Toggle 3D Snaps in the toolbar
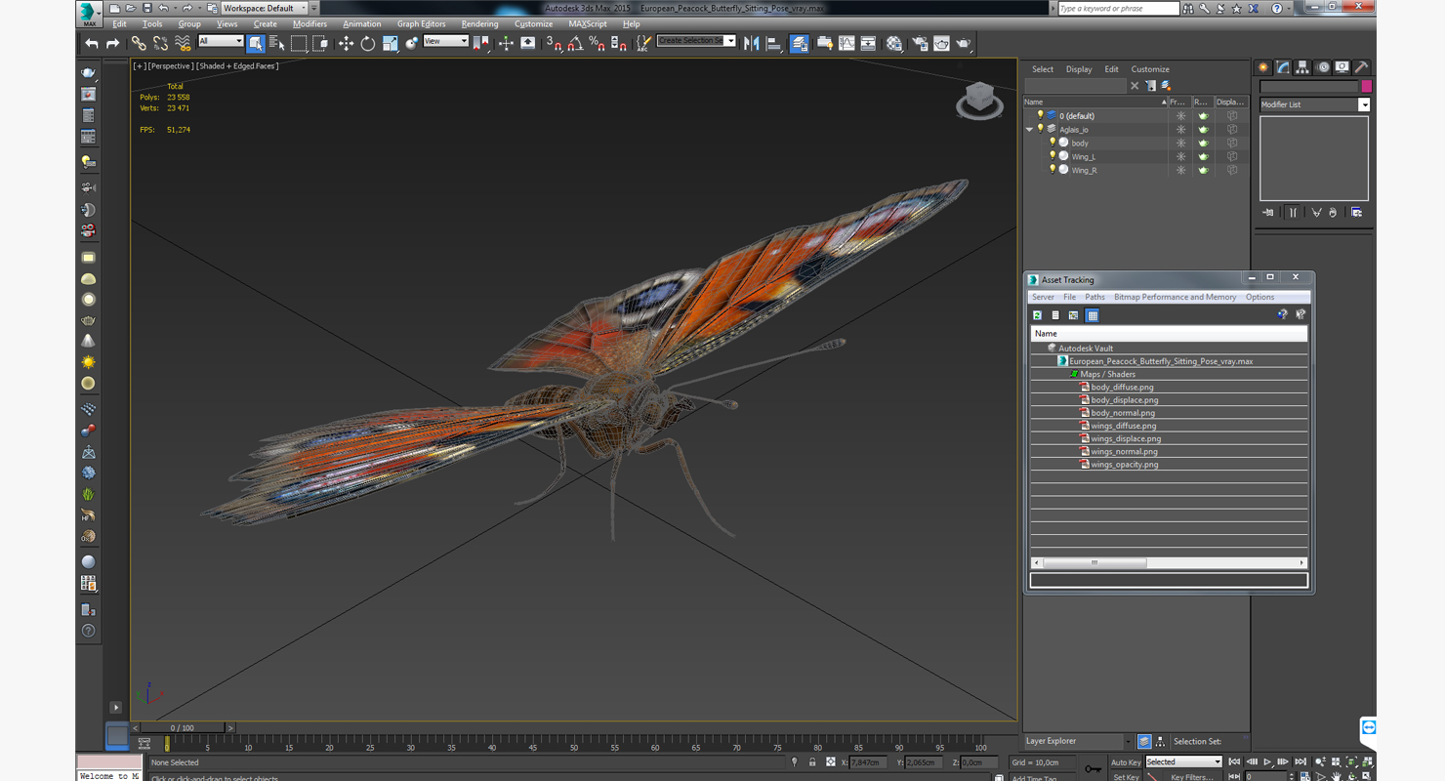Image resolution: width=1445 pixels, height=781 pixels. [x=555, y=43]
